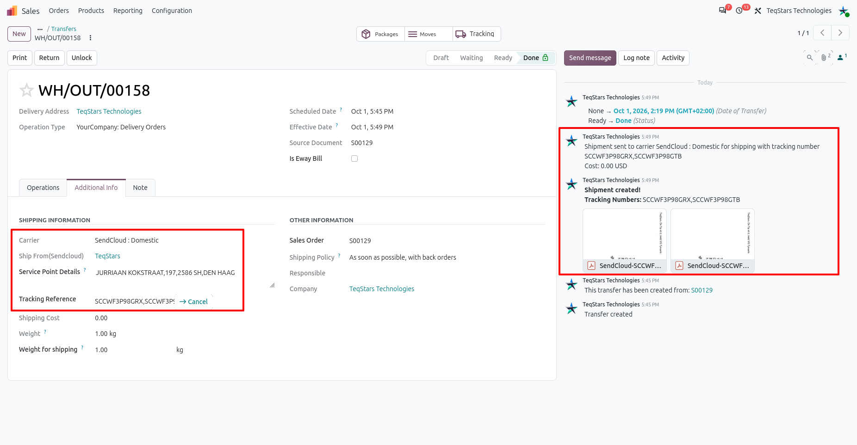857x445 pixels.
Task: Open the Moves smart button
Action: tap(428, 34)
